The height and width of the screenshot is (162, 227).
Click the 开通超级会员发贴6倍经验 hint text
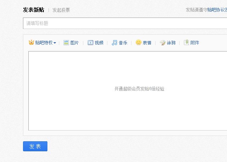[139, 89]
